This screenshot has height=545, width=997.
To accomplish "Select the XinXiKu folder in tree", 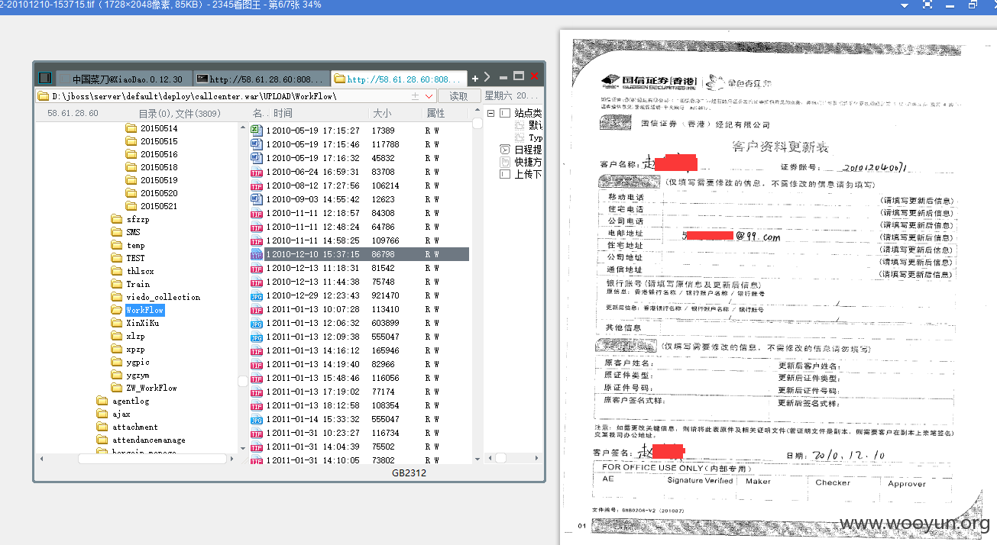I will (135, 323).
